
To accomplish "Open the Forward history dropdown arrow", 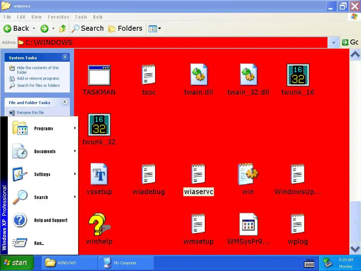I will [x=54, y=29].
